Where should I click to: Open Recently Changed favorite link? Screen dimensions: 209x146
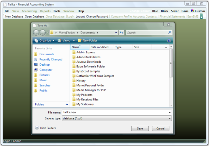[x=51, y=60]
